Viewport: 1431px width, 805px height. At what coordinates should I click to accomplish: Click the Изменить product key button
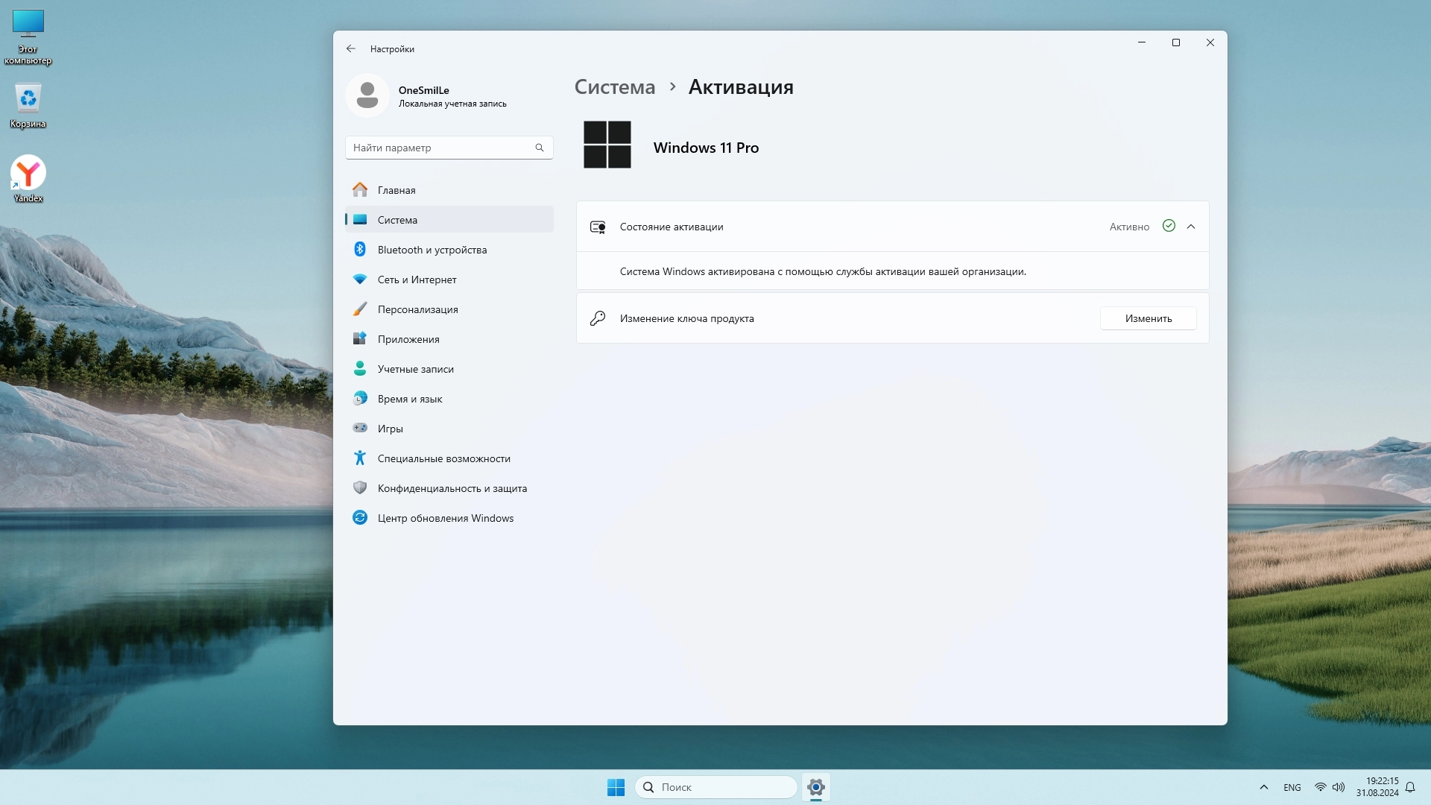(x=1148, y=318)
